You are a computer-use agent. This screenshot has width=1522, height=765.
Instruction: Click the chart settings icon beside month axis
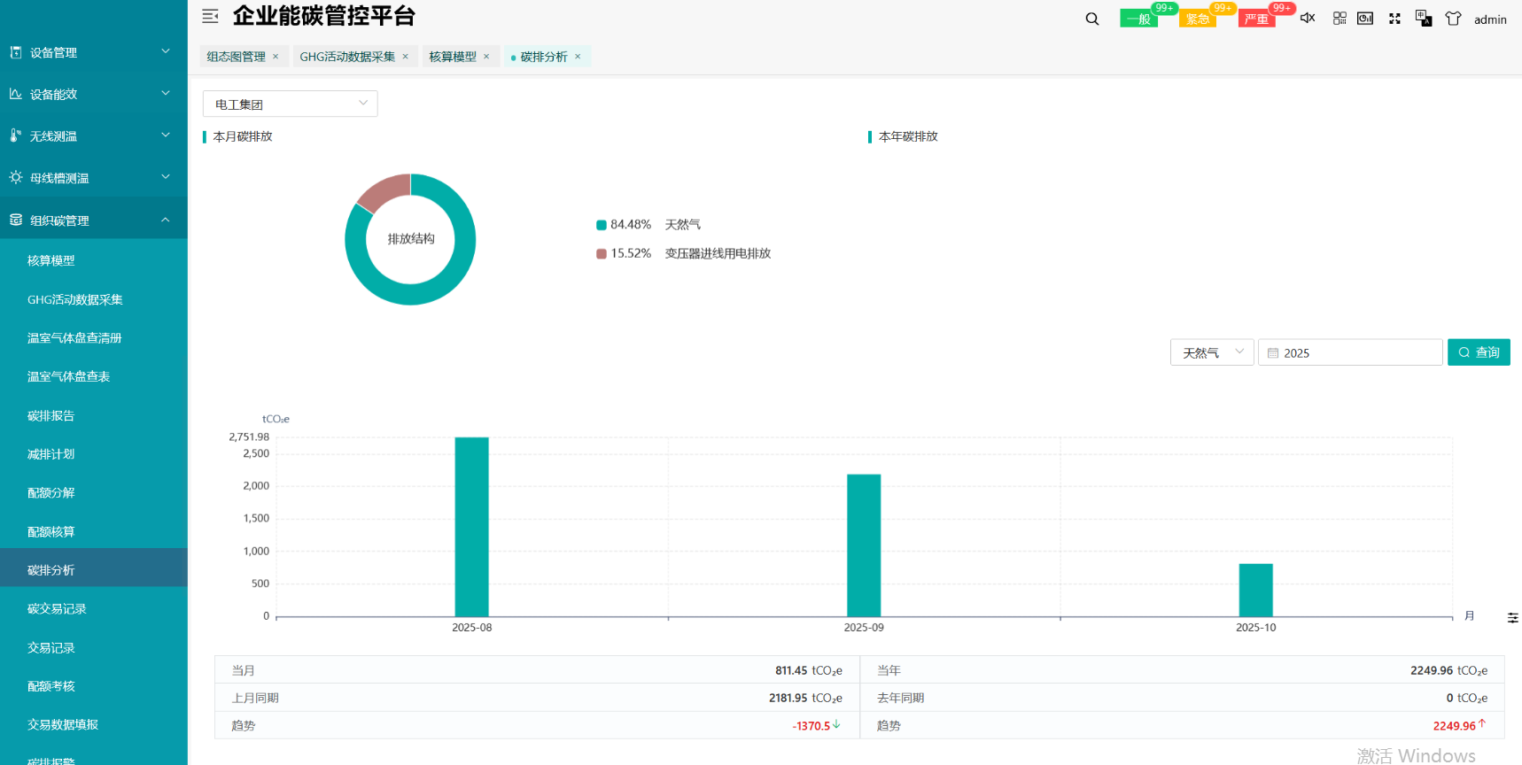[1512, 617]
